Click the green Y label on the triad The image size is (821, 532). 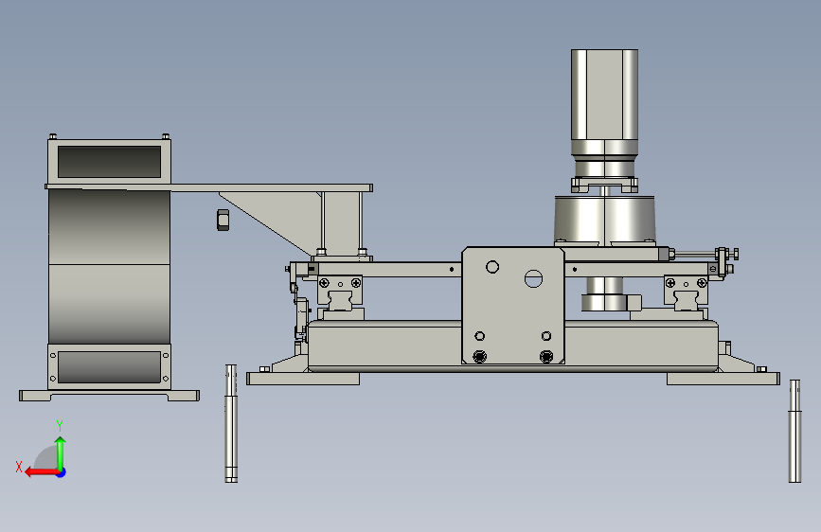(60, 426)
